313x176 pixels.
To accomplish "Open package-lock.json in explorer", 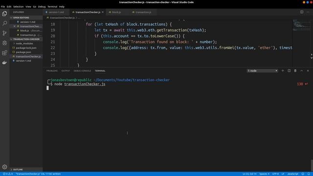I will tap(26, 48).
